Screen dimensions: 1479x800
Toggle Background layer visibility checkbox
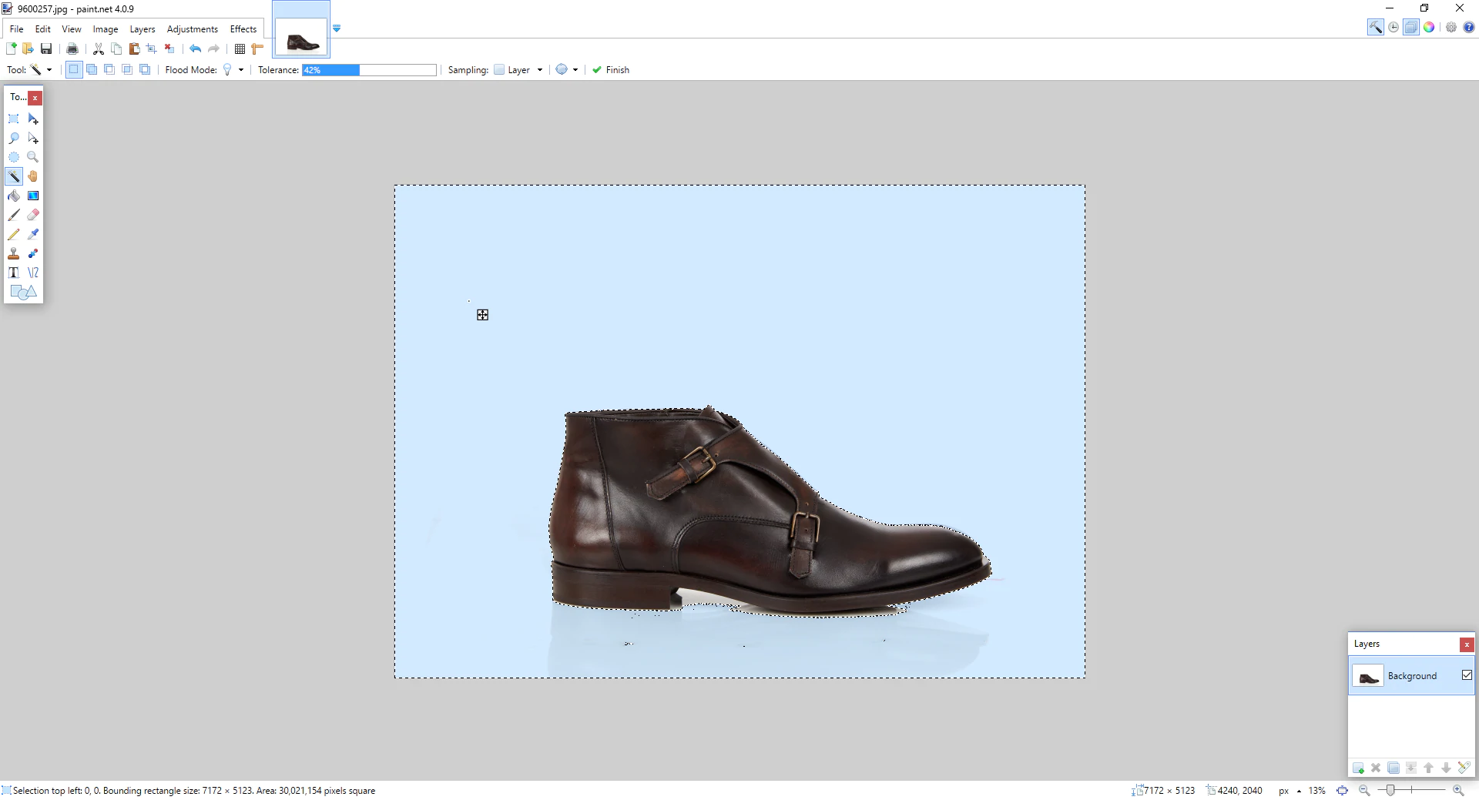tap(1467, 675)
